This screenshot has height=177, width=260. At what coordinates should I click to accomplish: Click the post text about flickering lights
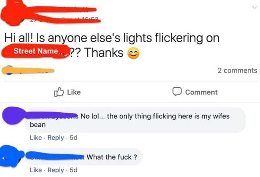(x=111, y=38)
